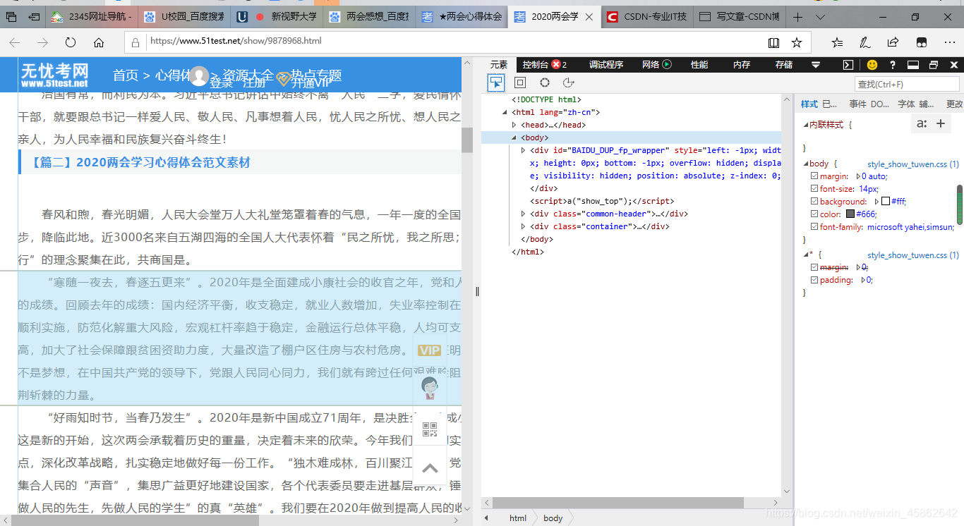Viewport: 964px width, 526px height.
Task: Add page to favorites star icon
Action: [797, 42]
